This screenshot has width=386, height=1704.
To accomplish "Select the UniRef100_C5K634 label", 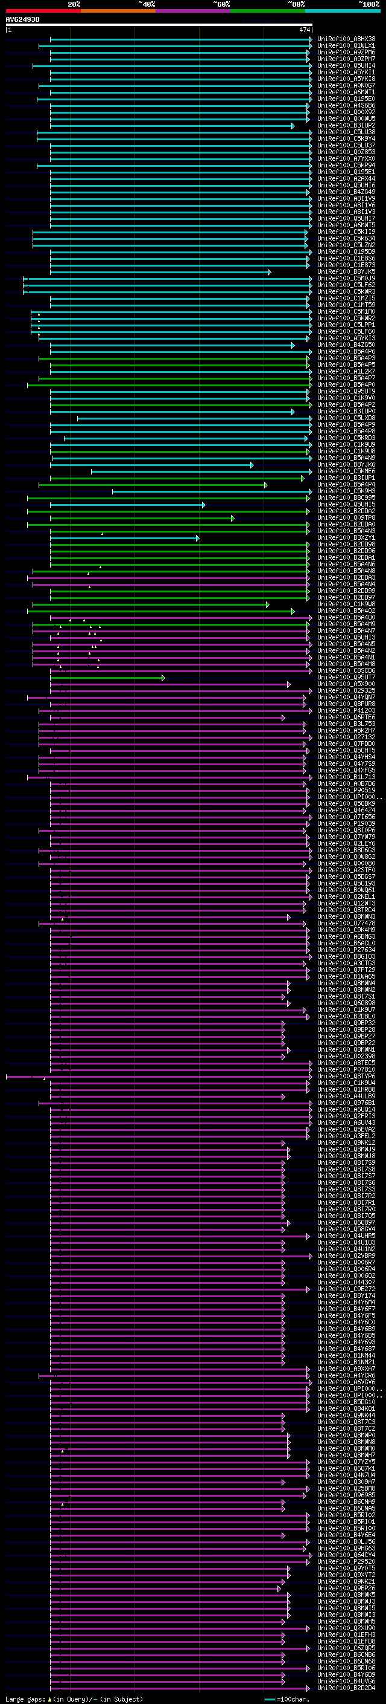I will pos(346,239).
